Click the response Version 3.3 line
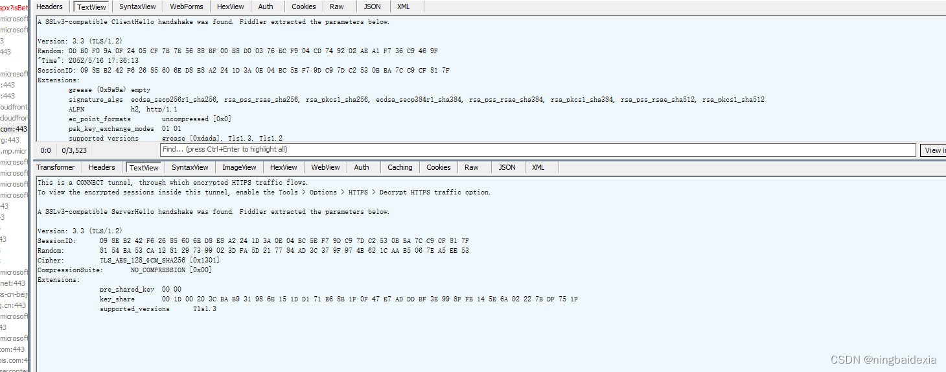The width and height of the screenshot is (946, 372). (80, 231)
